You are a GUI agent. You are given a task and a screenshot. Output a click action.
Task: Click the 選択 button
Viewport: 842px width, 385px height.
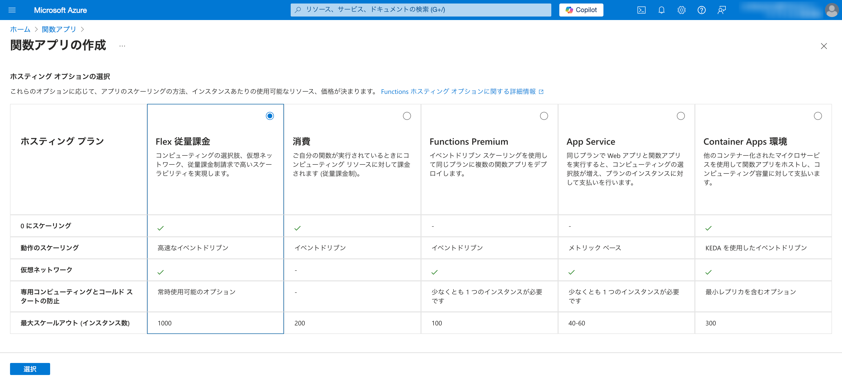pyautogui.click(x=30, y=369)
